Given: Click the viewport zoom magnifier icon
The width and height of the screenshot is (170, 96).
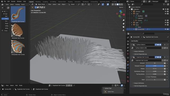Looking at the screenshot, I should 124,20.
